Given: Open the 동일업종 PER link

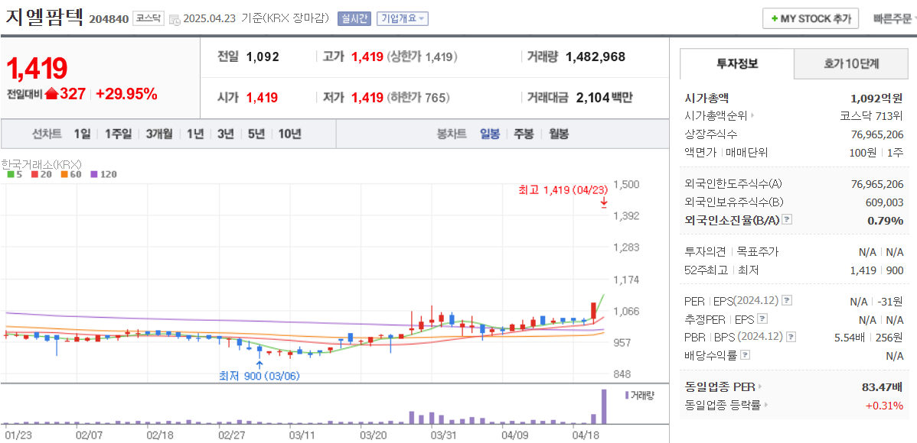Looking at the screenshot, I should coord(720,386).
